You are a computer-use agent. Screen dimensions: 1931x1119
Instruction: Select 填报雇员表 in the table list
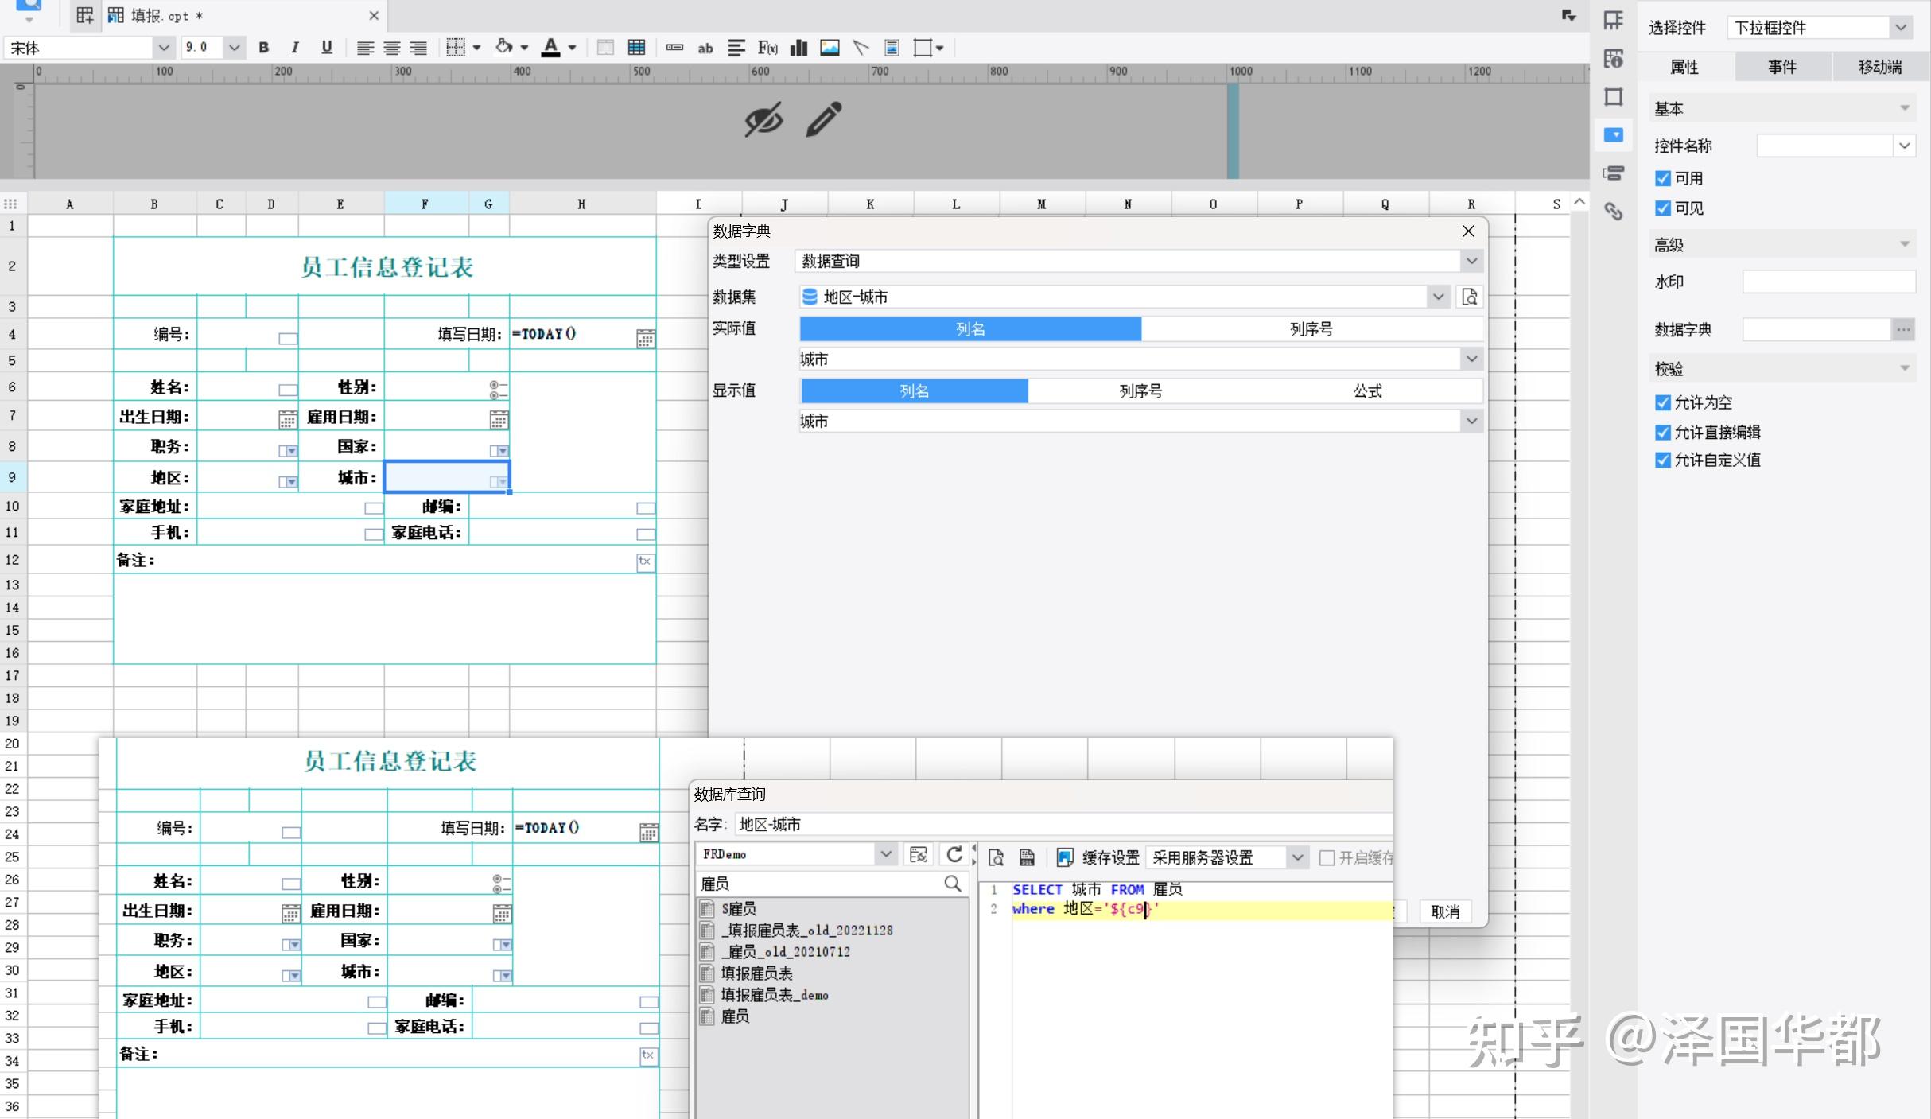[756, 973]
